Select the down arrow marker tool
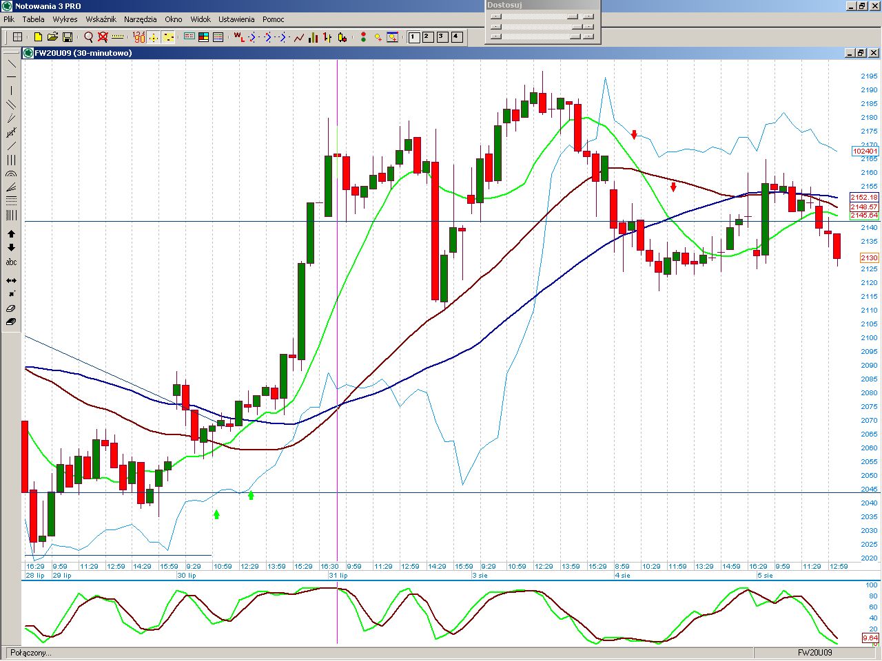This screenshot has height=661, width=882. (11, 248)
